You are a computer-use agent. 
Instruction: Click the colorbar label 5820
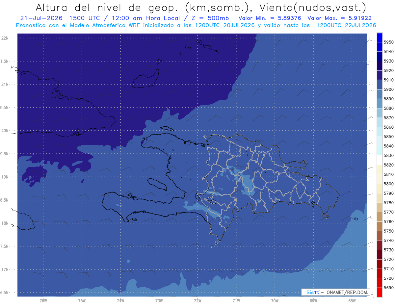(x=389, y=165)
